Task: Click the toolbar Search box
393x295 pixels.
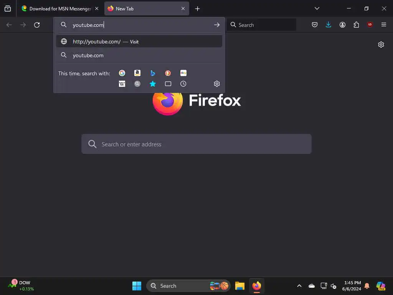Action: pos(261,25)
